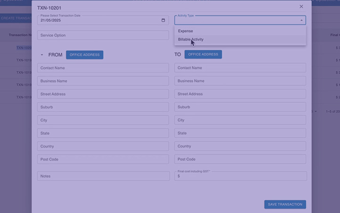Choose Billable Activity option
340x213 pixels.
point(191,40)
